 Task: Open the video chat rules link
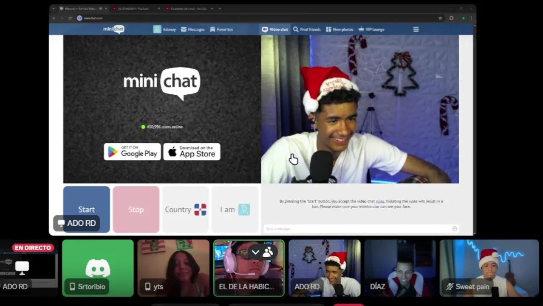click(380, 201)
